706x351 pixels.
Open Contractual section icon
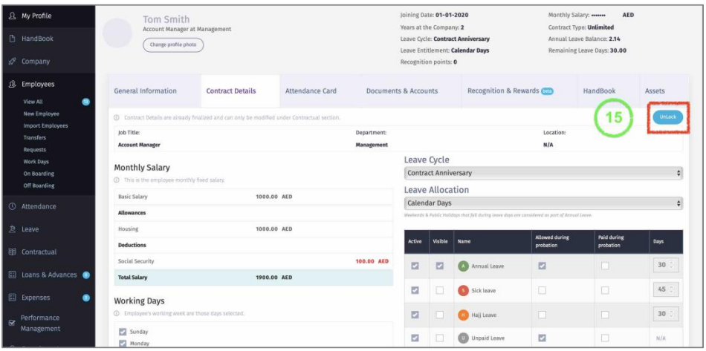tap(11, 252)
